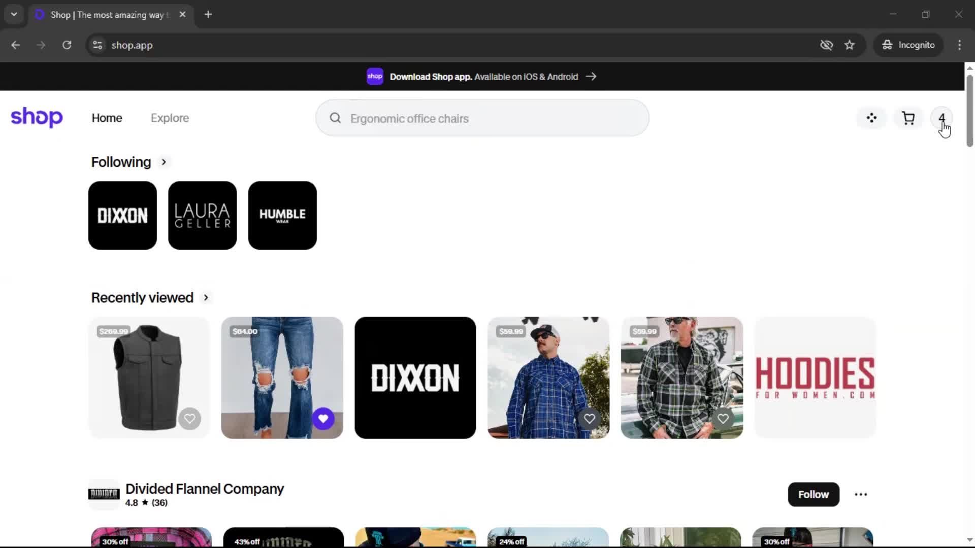Open the Laura Geller store thumbnail
This screenshot has height=548, width=975.
pyautogui.click(x=202, y=215)
